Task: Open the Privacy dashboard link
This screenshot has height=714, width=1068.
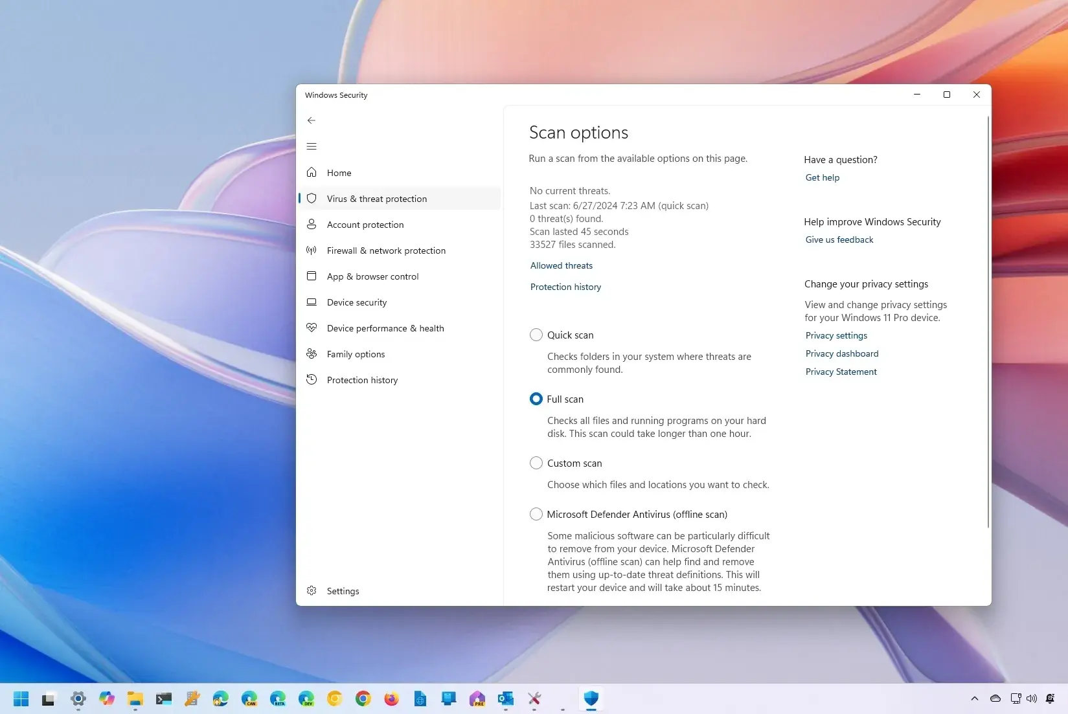Action: point(841,353)
